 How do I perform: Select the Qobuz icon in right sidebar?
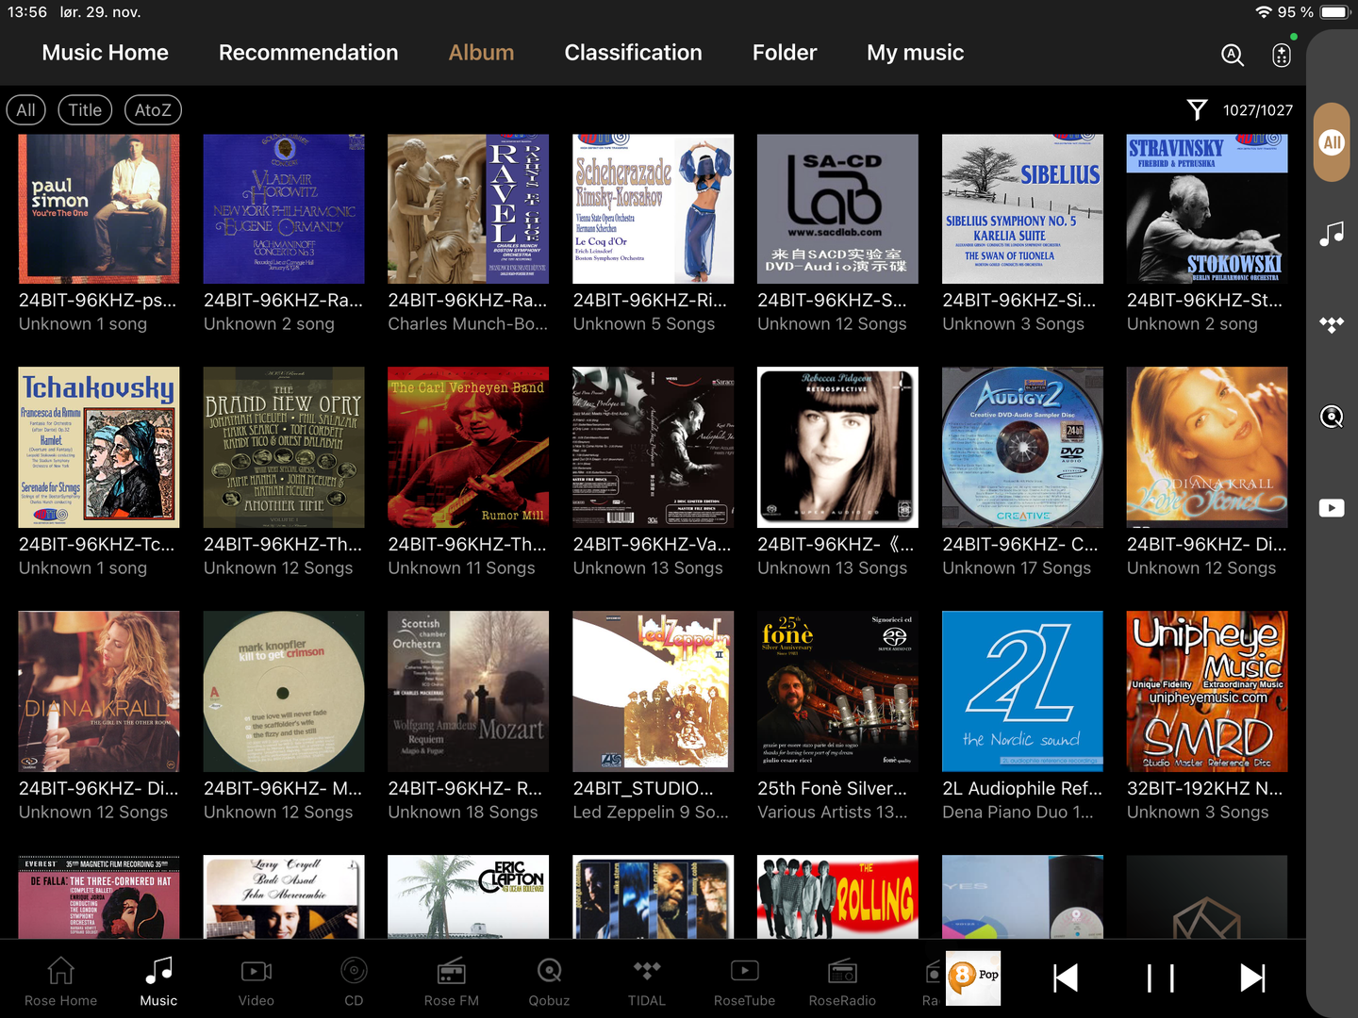click(x=1332, y=417)
